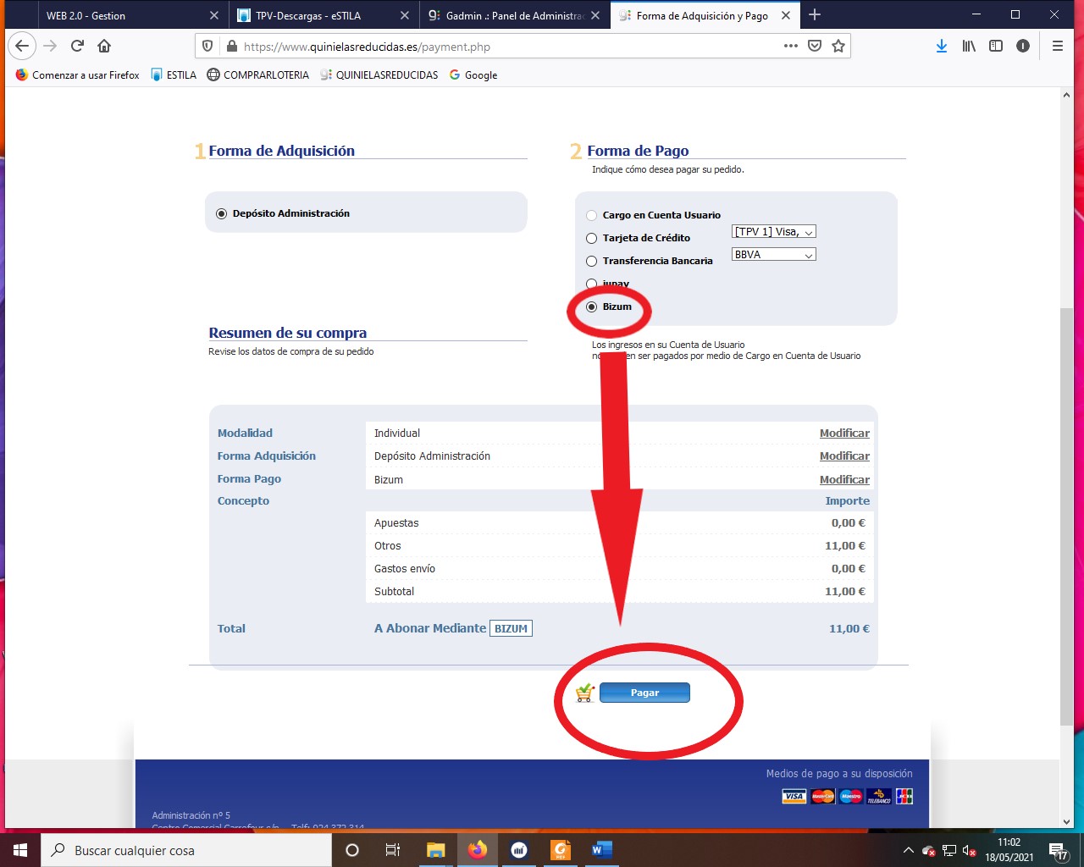Select the Bizum payment radio button
The width and height of the screenshot is (1084, 867).
592,306
